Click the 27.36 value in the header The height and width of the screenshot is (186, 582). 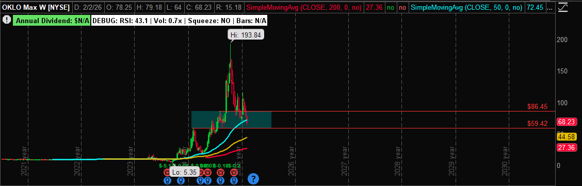[x=374, y=7]
